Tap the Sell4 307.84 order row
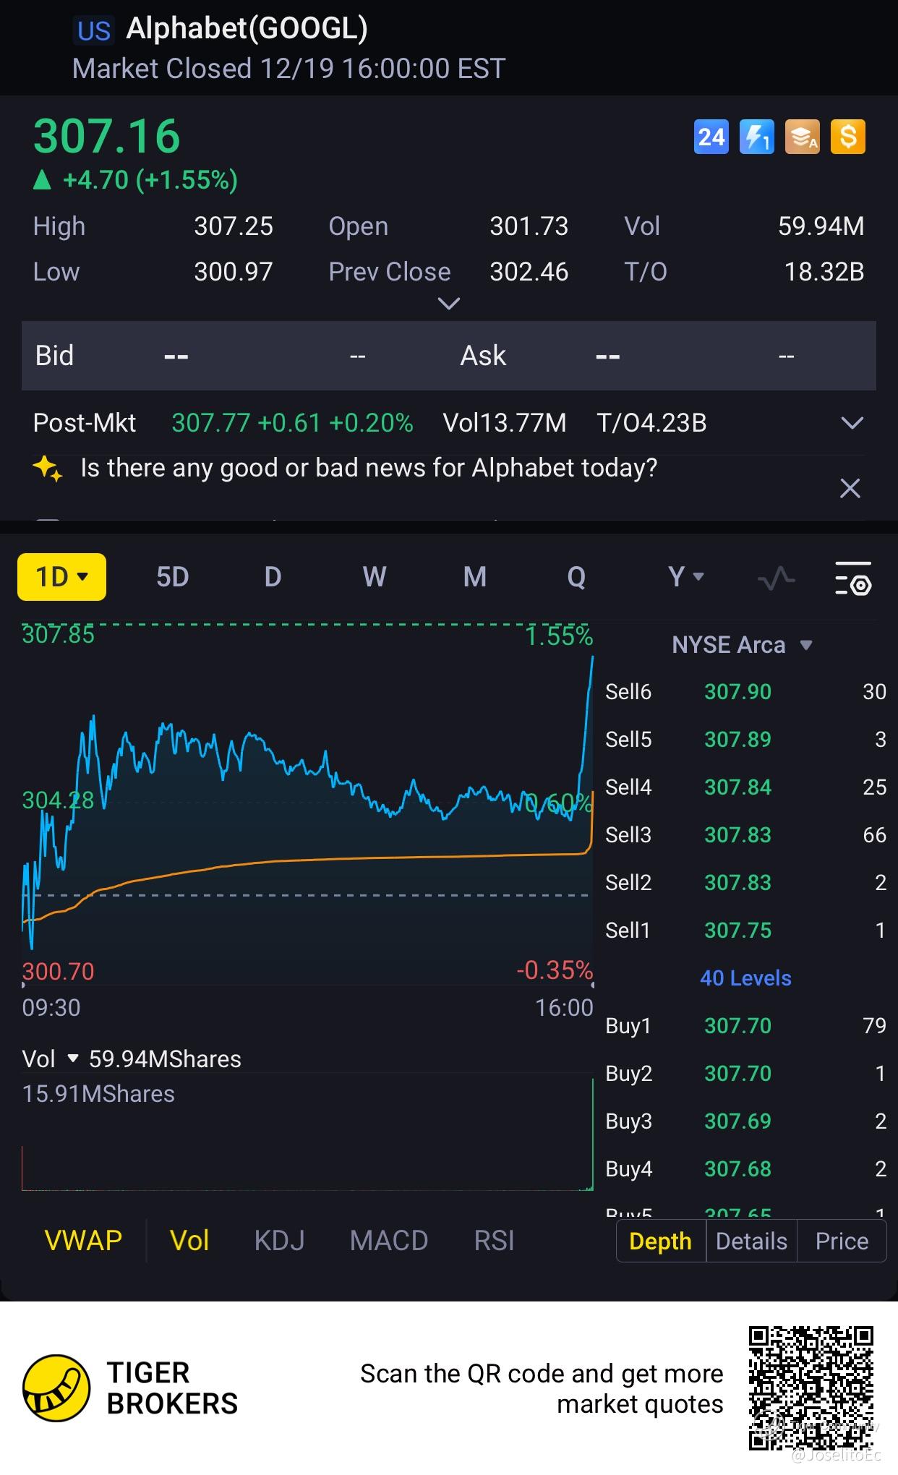Screen dimensions: 898x1475 (x=745, y=787)
